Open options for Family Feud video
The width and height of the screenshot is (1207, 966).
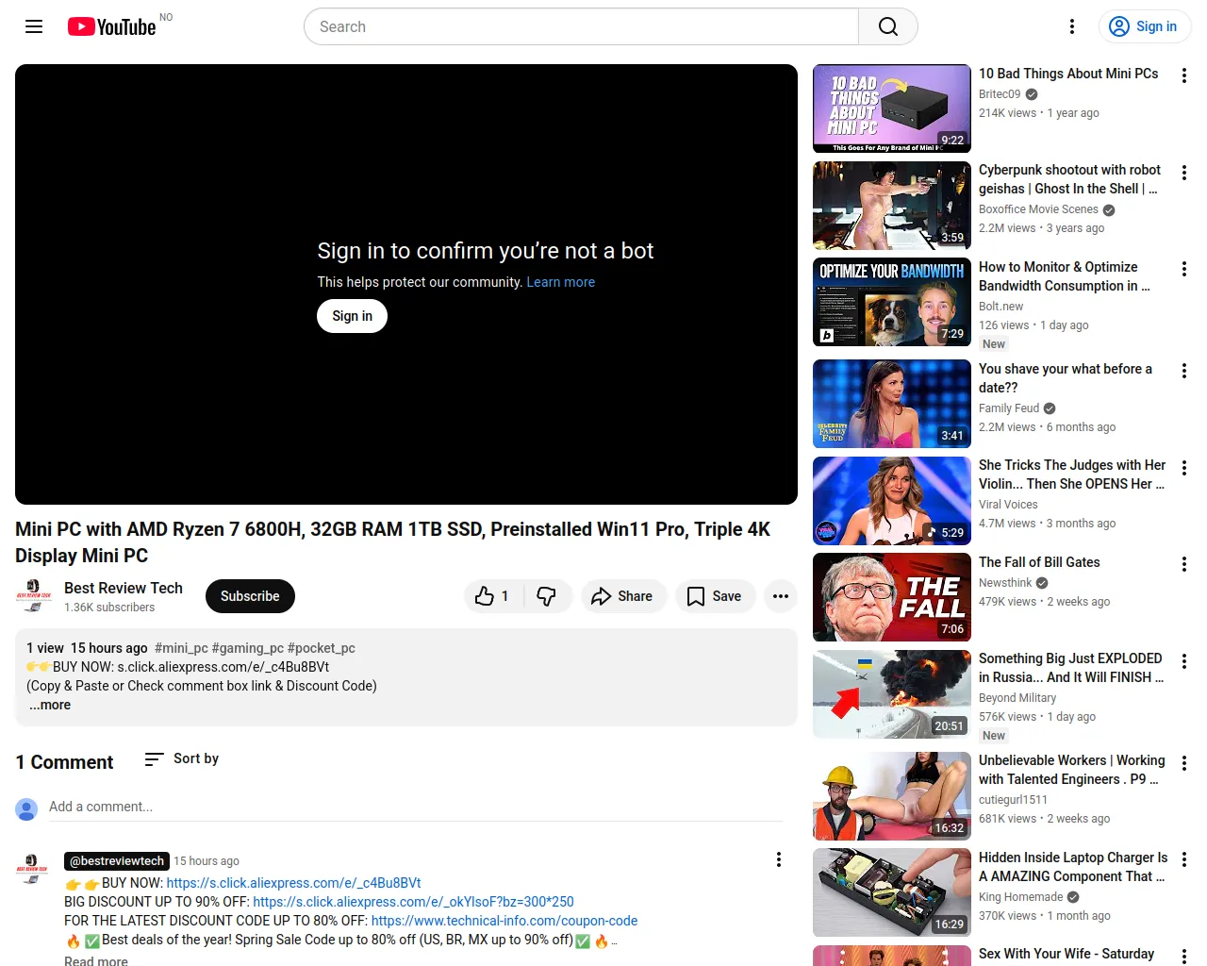[1184, 372]
